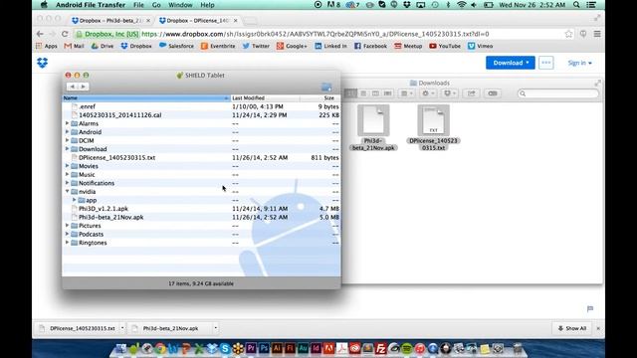Screen dimensions: 637x358
Task: Switch Downloads window to icon view
Action: point(350,93)
